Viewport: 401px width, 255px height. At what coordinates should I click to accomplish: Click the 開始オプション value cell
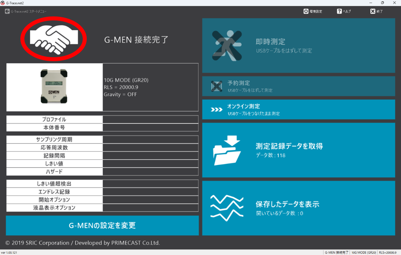click(150, 200)
